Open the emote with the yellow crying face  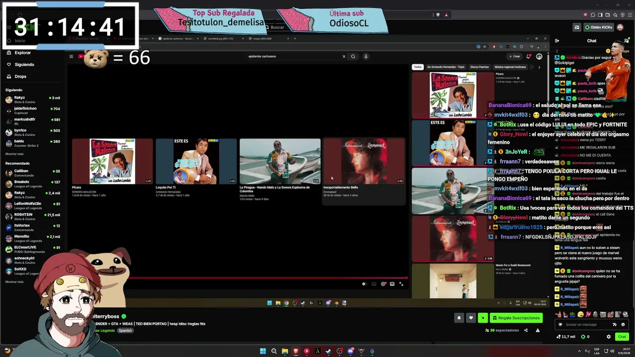pos(580,314)
